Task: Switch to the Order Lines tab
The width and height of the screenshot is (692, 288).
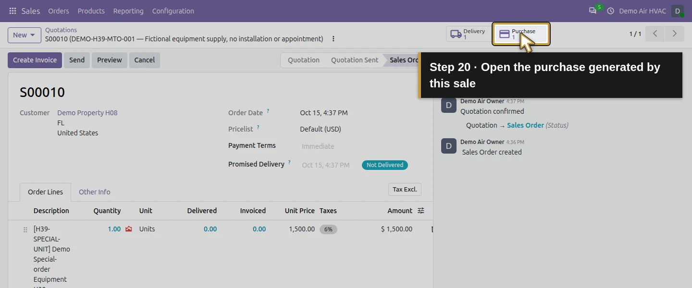Action: (x=46, y=192)
